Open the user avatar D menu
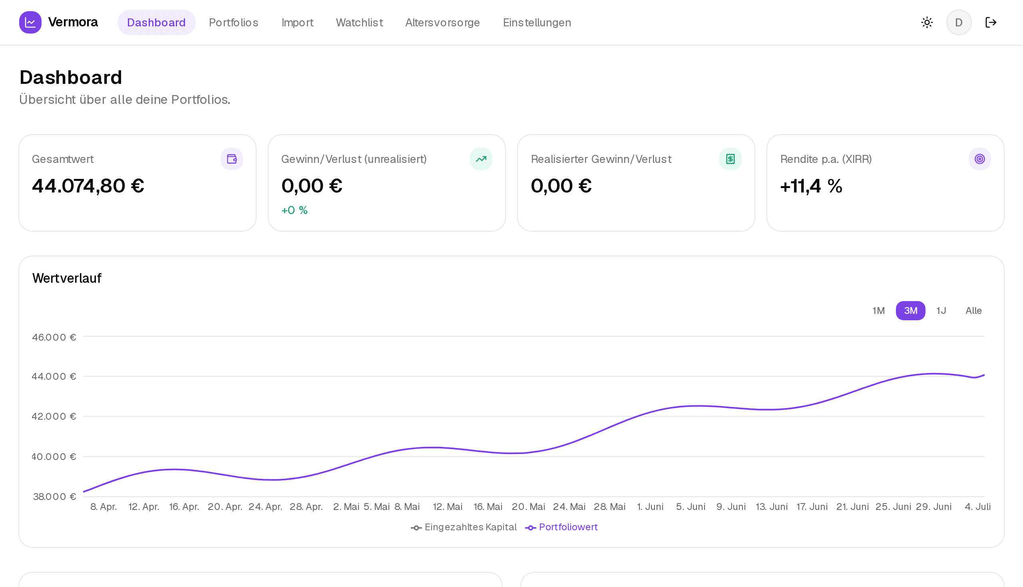The width and height of the screenshot is (1023, 587). 958,22
